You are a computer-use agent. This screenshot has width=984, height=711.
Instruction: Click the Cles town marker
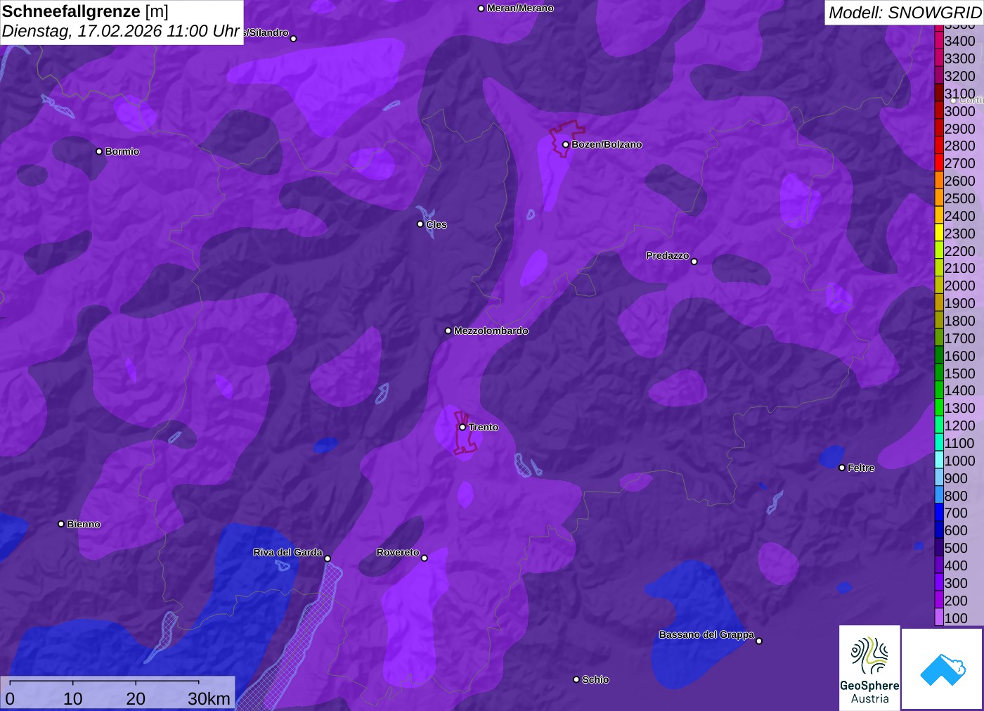tap(420, 224)
